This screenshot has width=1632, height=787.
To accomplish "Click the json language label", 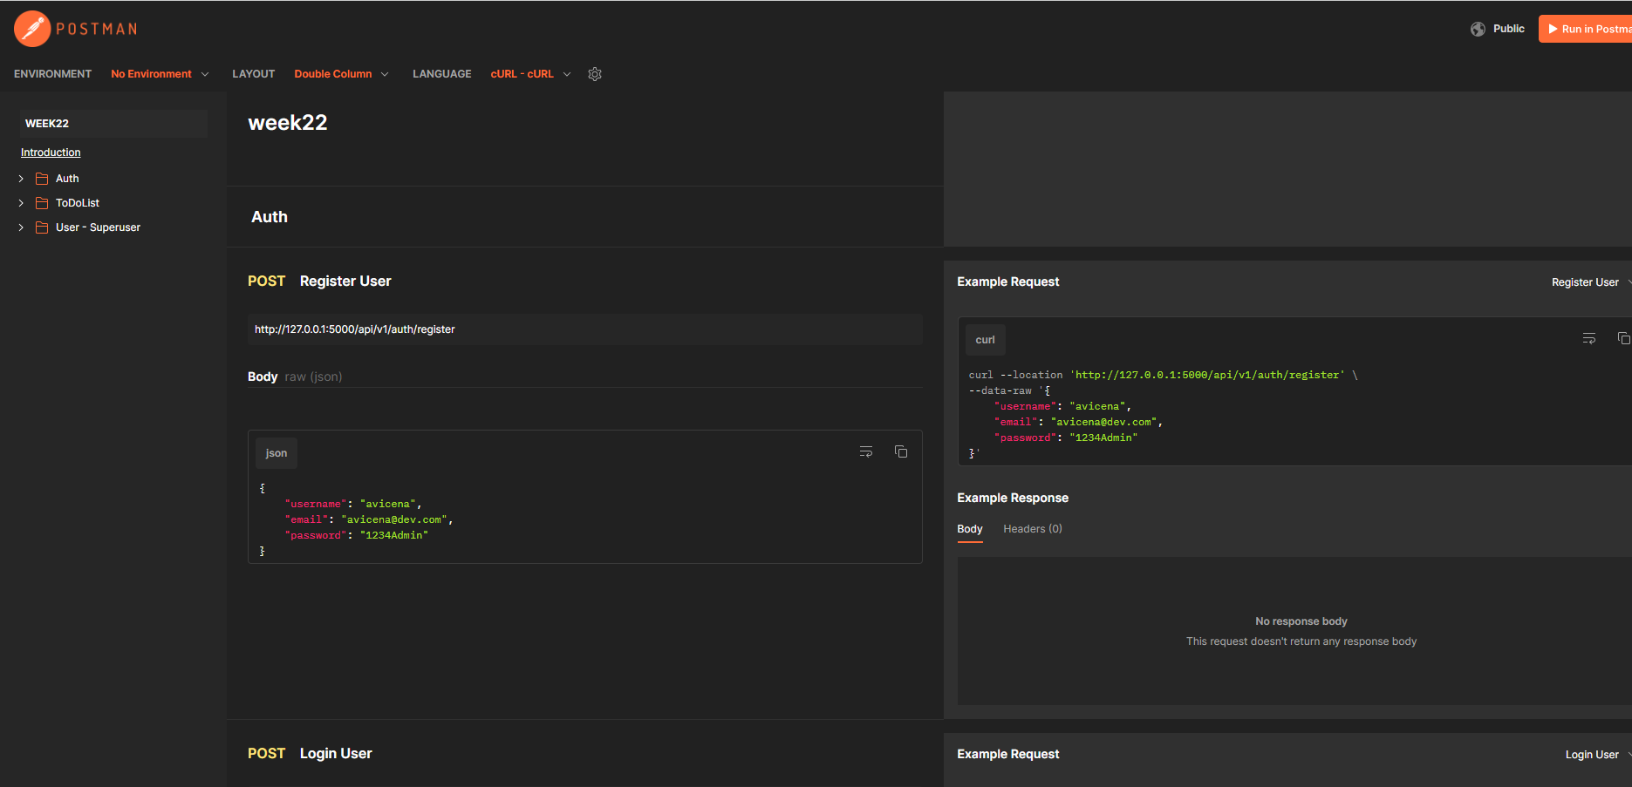I will point(277,453).
